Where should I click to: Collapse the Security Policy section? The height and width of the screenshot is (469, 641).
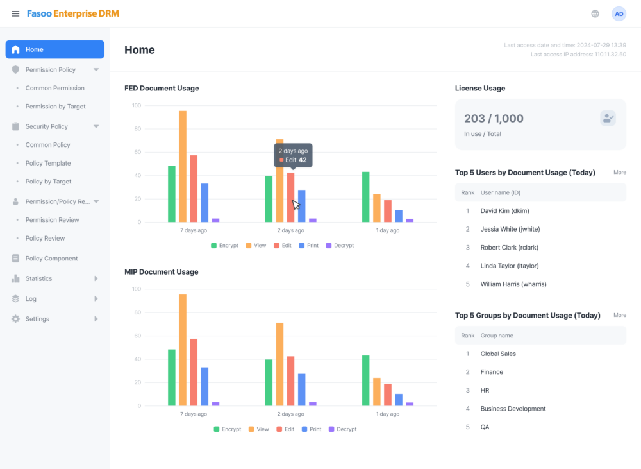pos(96,126)
